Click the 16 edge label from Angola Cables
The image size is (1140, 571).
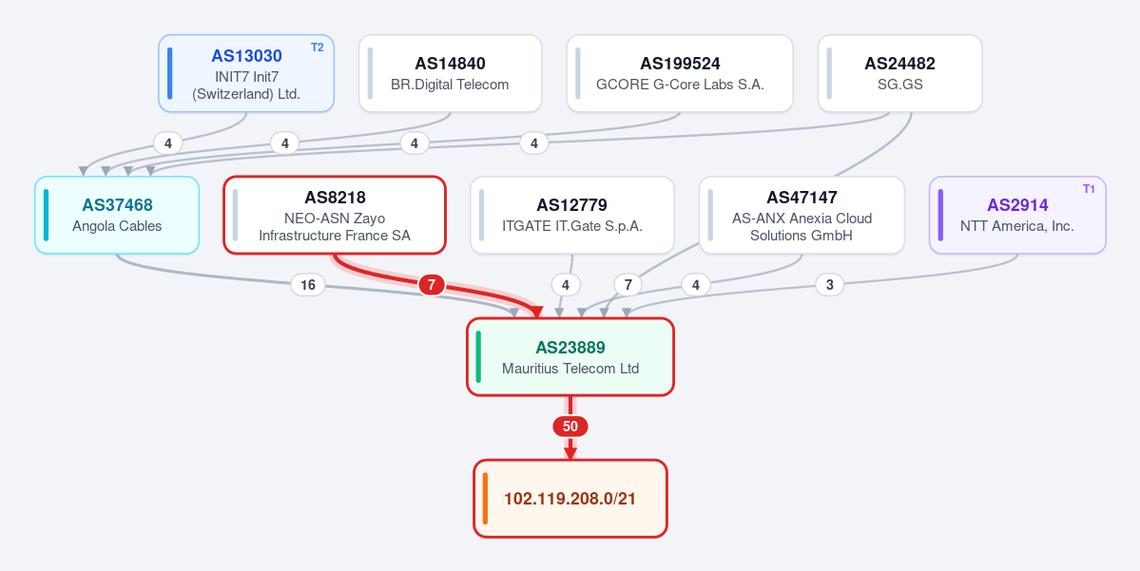click(308, 285)
